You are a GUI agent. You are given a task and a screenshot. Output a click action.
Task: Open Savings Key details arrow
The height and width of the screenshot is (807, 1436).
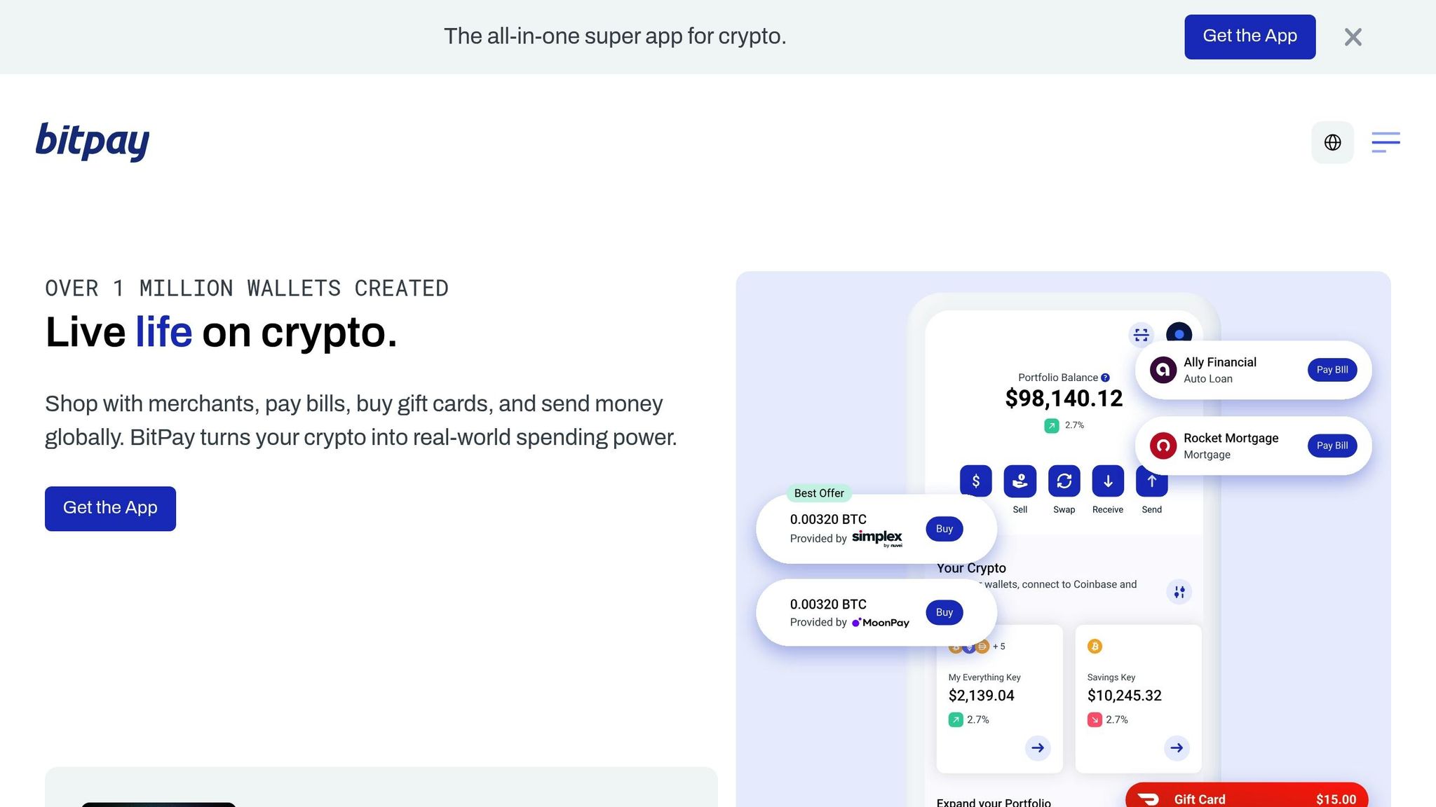pyautogui.click(x=1177, y=748)
